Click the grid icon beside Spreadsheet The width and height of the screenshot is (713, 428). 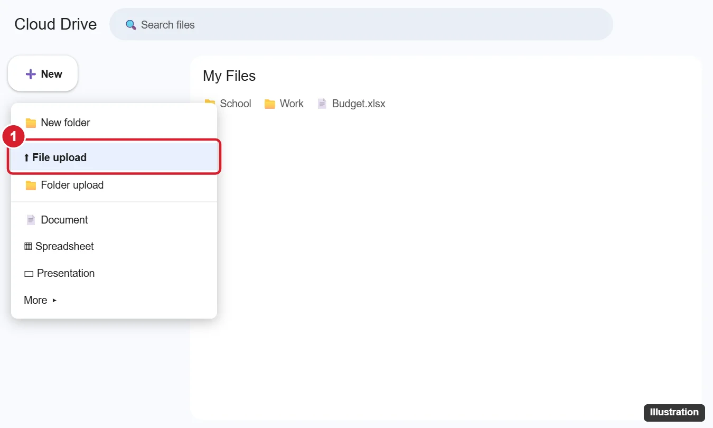point(28,246)
